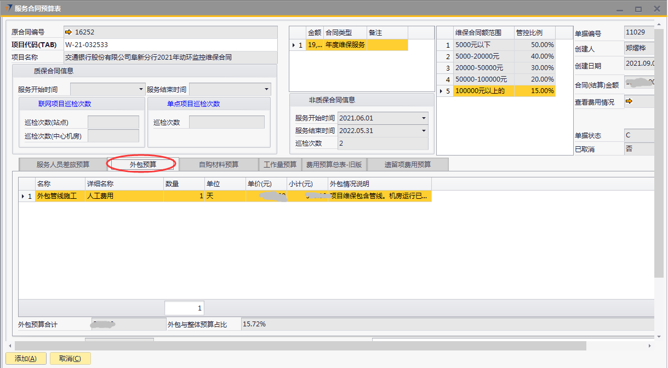Open the 自购材料预算 tab
The image size is (668, 368).
tap(219, 164)
